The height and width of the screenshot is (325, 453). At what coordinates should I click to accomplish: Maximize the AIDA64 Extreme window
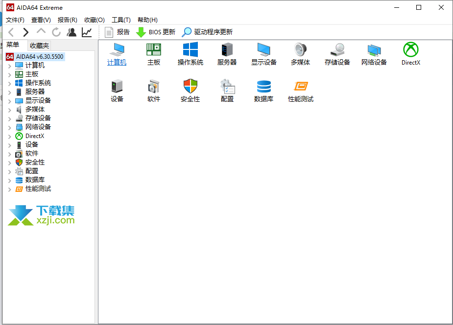pyautogui.click(x=419, y=7)
